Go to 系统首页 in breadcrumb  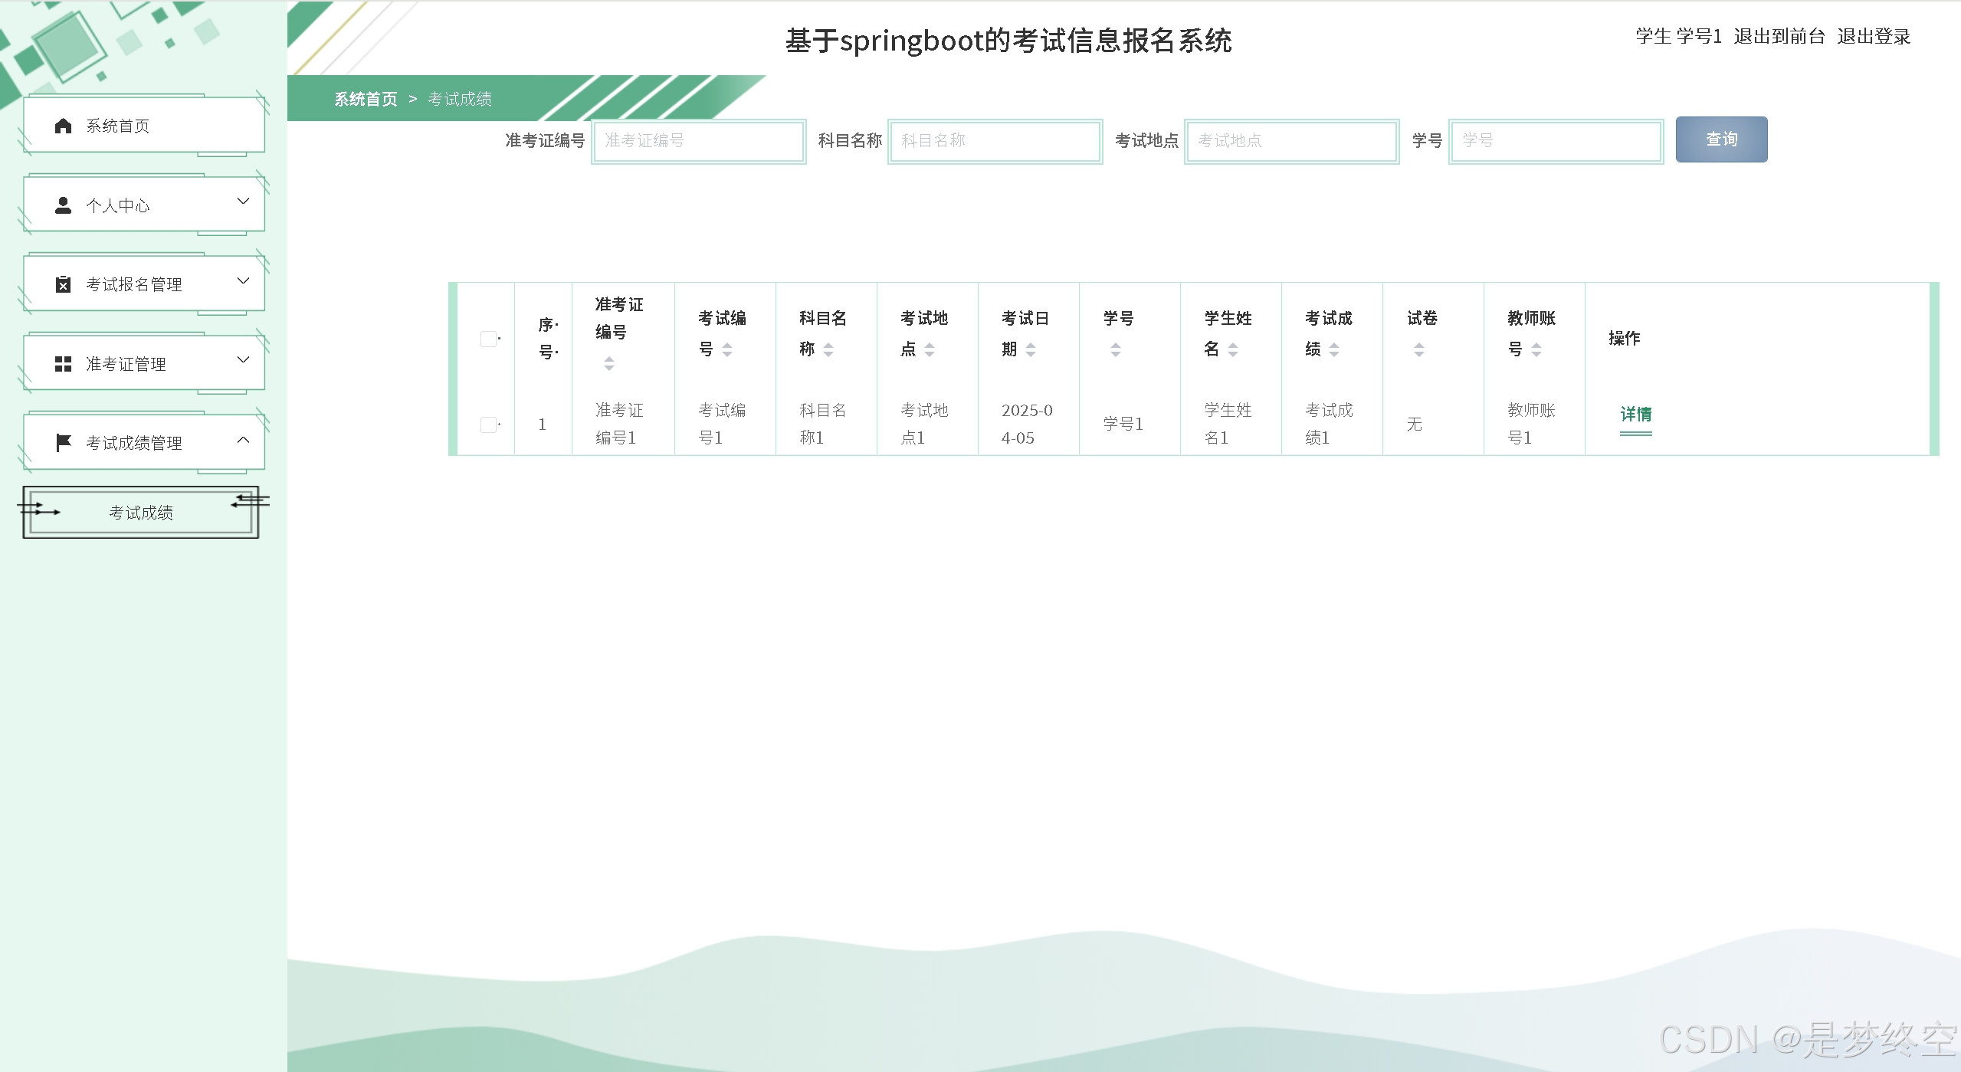click(x=366, y=99)
